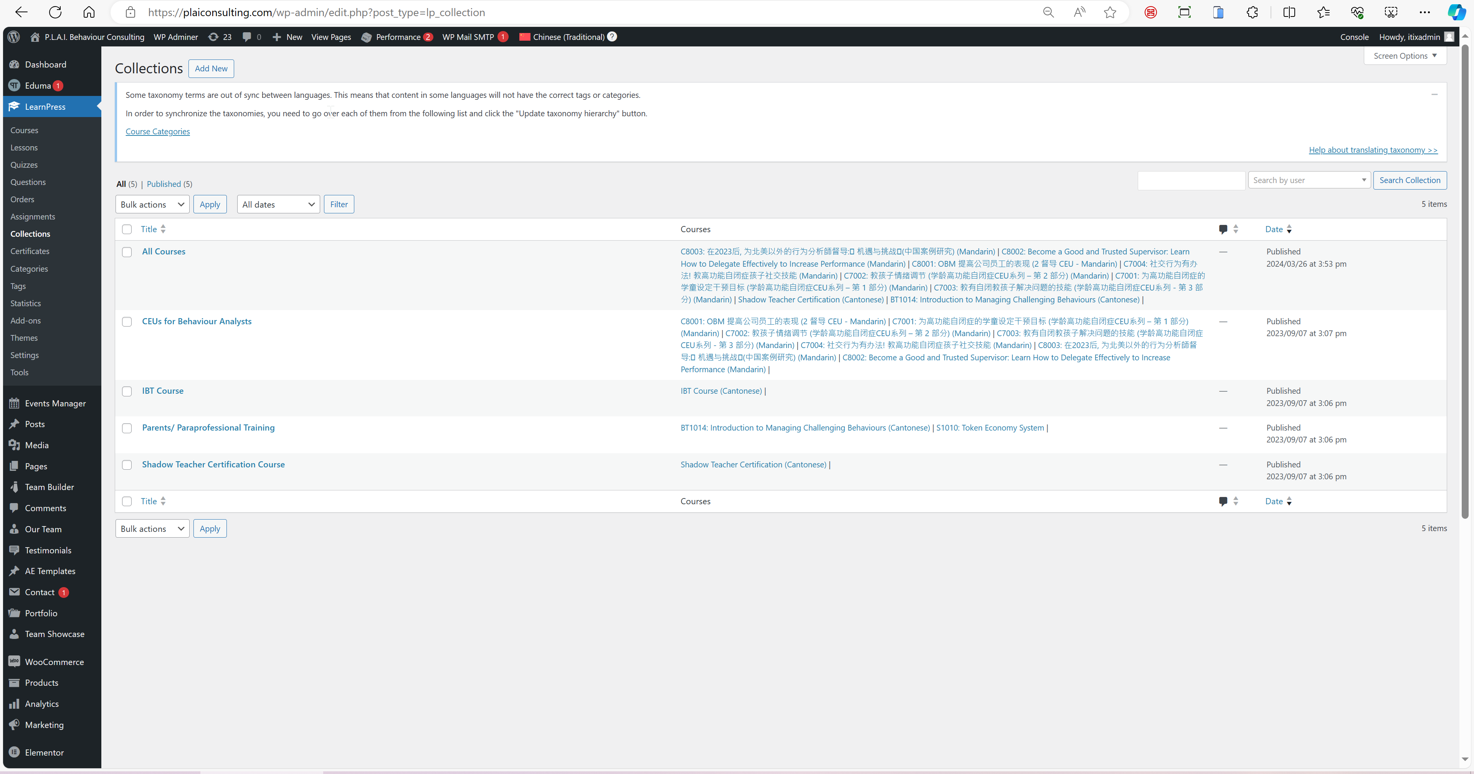Image resolution: width=1474 pixels, height=774 pixels.
Task: Toggle the select-all checkbox in the header
Action: [127, 229]
